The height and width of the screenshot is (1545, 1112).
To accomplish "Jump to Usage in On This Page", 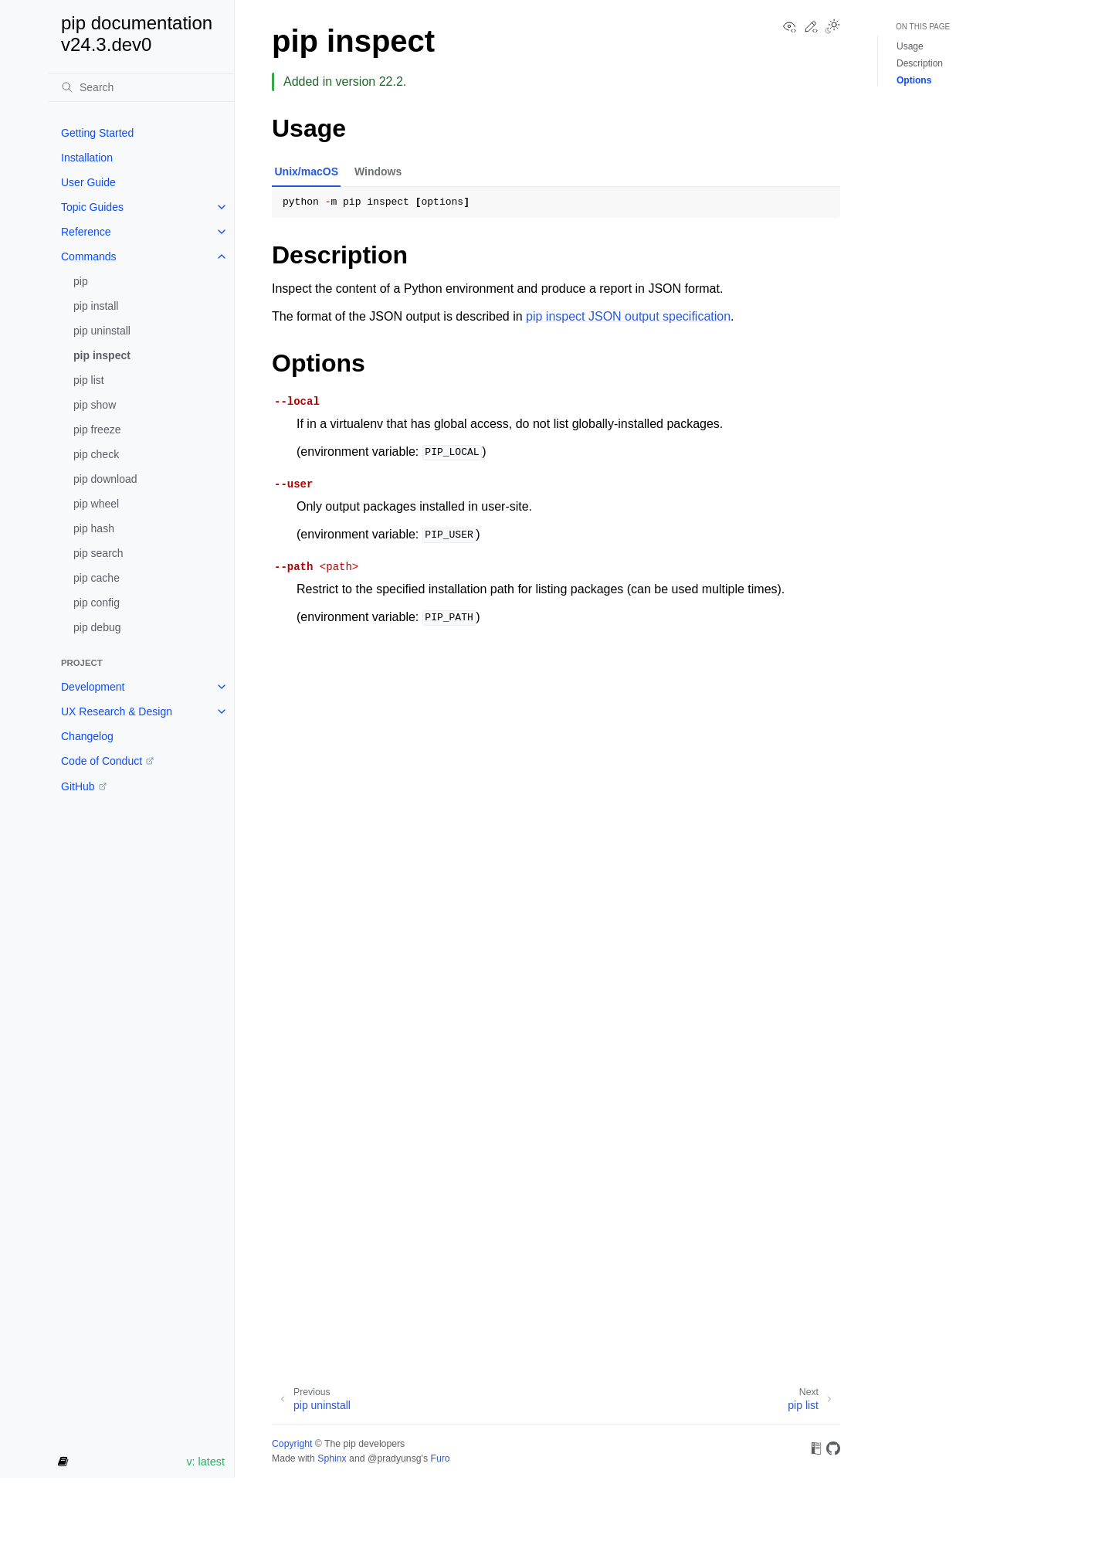I will click(x=910, y=46).
